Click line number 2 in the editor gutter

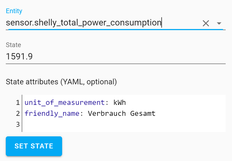(17, 113)
